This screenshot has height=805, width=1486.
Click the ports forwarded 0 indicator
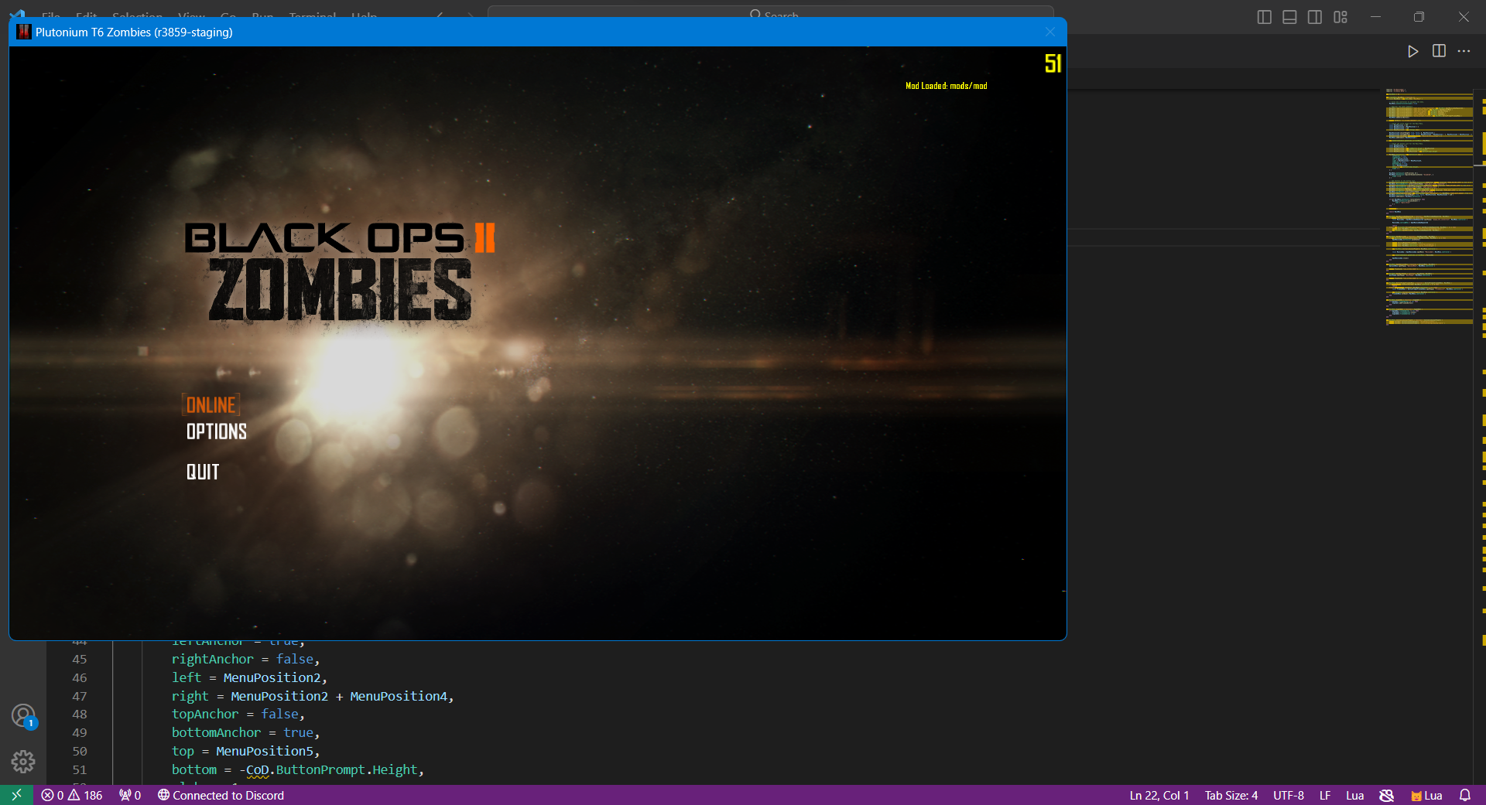point(130,795)
